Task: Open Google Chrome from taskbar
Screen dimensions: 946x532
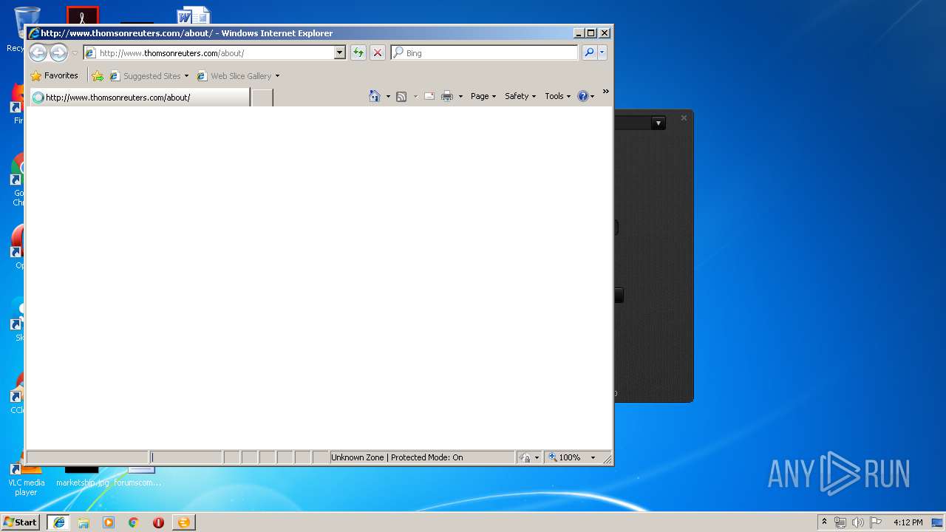Action: pyautogui.click(x=133, y=522)
